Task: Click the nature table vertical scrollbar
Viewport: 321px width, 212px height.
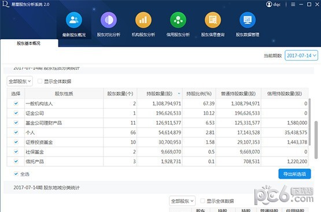Action: point(309,122)
